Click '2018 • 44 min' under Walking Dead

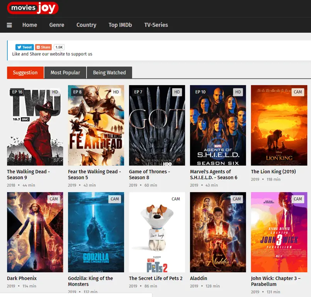coord(21,185)
